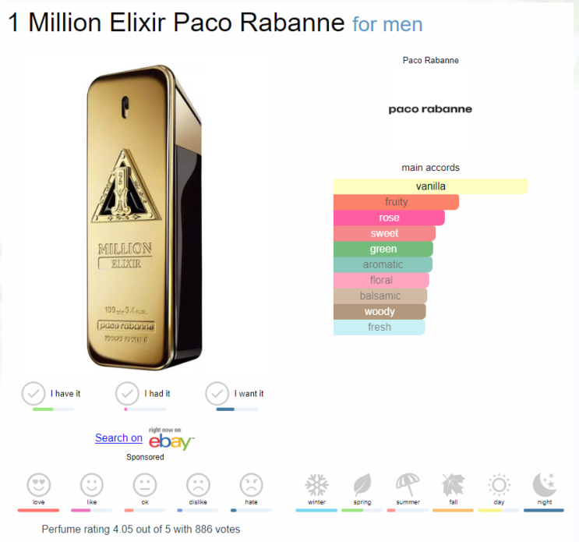
Task: Choose the ok neutral face icon
Action: tap(145, 485)
